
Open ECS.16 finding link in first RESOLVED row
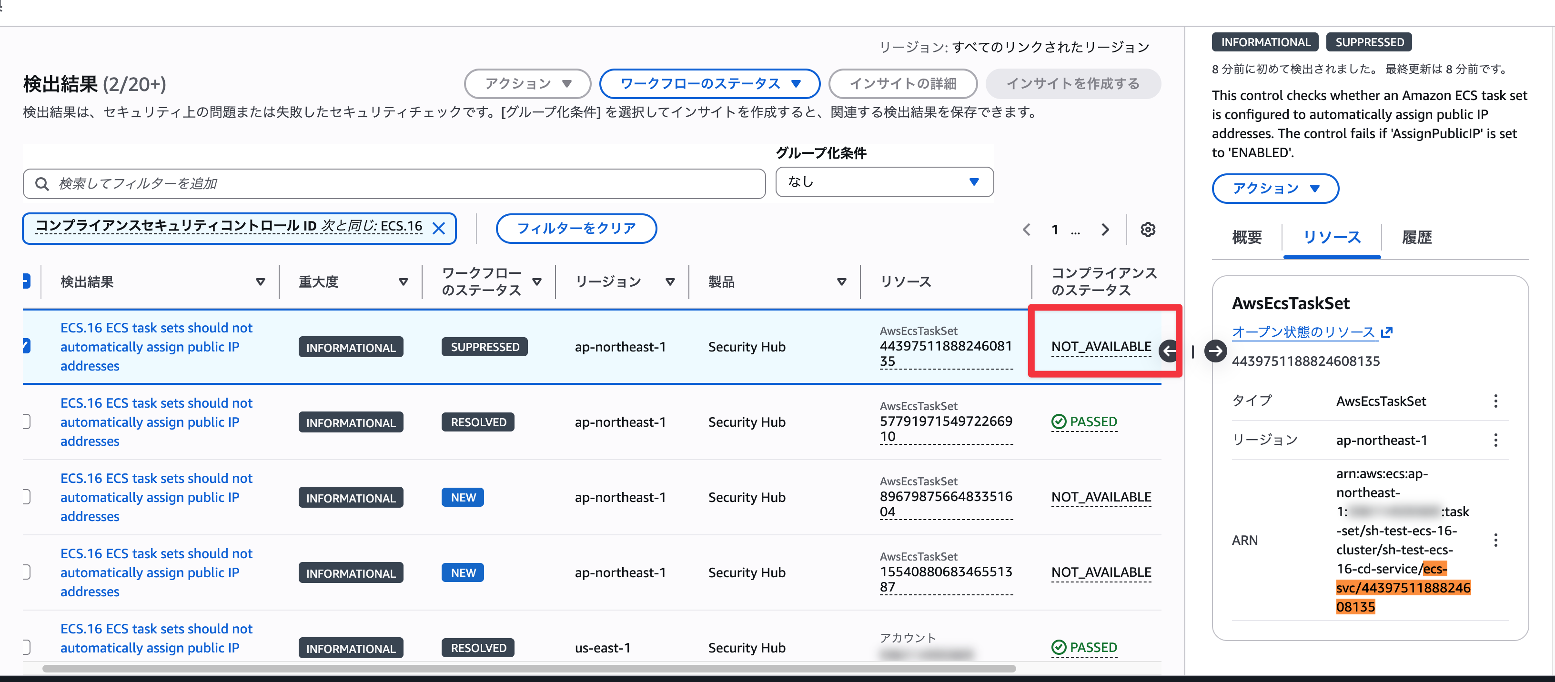156,422
